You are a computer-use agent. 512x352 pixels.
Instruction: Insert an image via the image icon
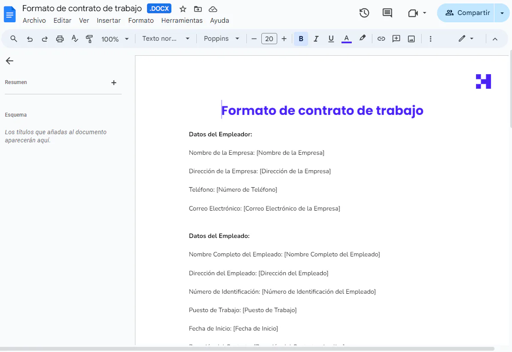pos(411,39)
